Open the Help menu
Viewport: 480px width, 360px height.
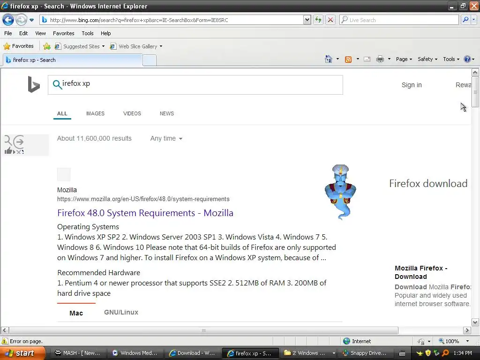pyautogui.click(x=106, y=33)
